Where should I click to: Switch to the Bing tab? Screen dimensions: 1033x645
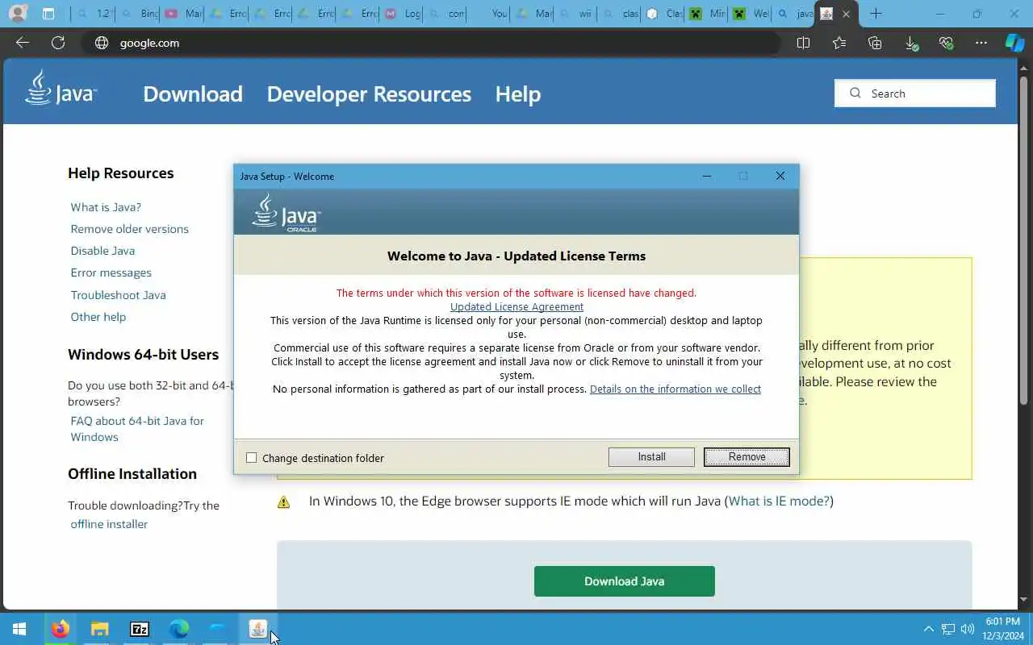click(x=139, y=14)
